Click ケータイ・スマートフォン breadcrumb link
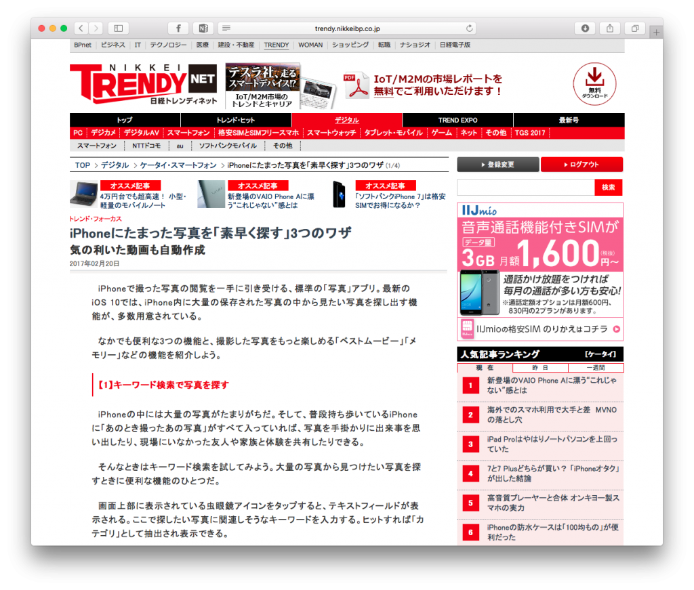Screen dimensions: 694x590 pos(178,165)
